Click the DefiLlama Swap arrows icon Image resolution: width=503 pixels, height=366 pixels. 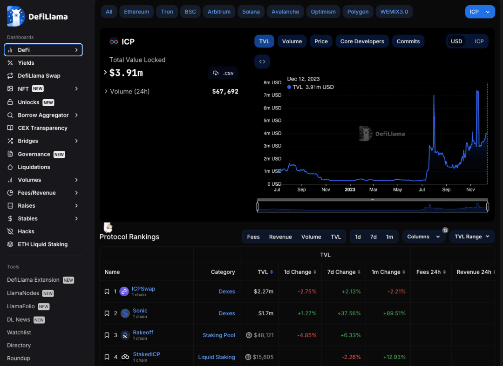coord(10,76)
